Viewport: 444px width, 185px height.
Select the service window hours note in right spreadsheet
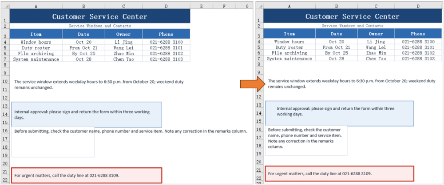coord(352,84)
